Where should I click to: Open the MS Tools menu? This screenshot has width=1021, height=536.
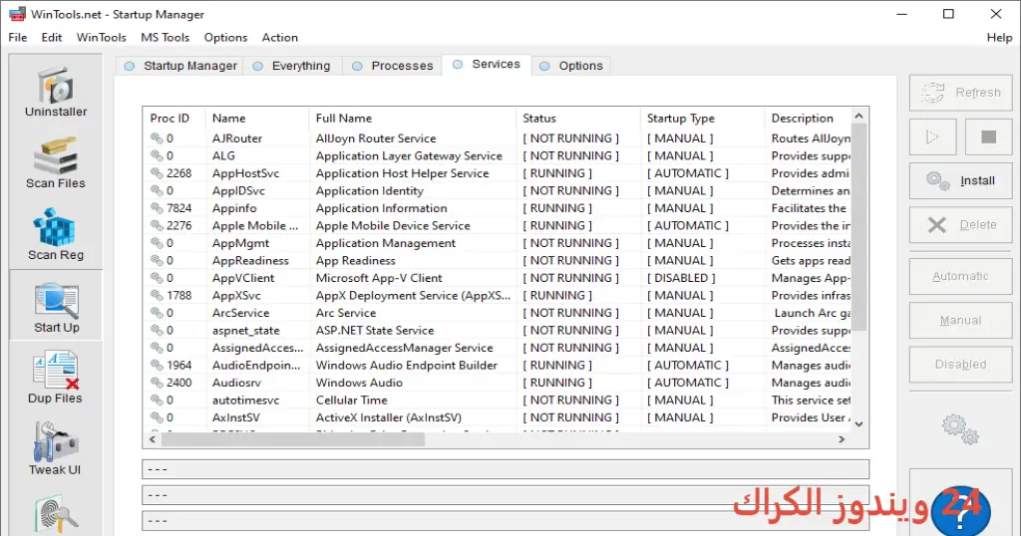point(165,38)
